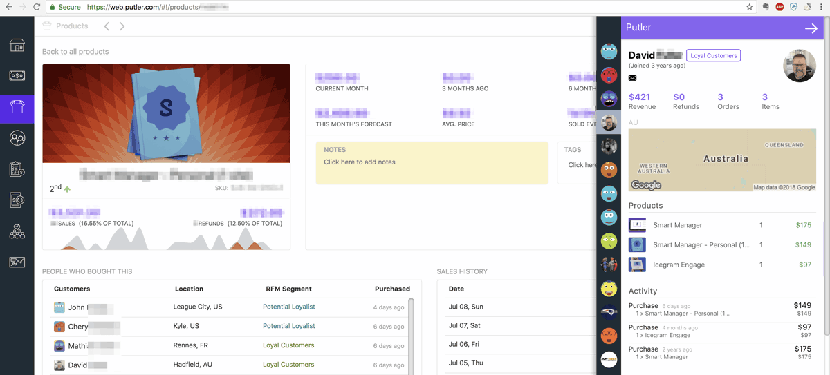The width and height of the screenshot is (830, 375).
Task: Click the Tags box to add tags
Action: 576,163
